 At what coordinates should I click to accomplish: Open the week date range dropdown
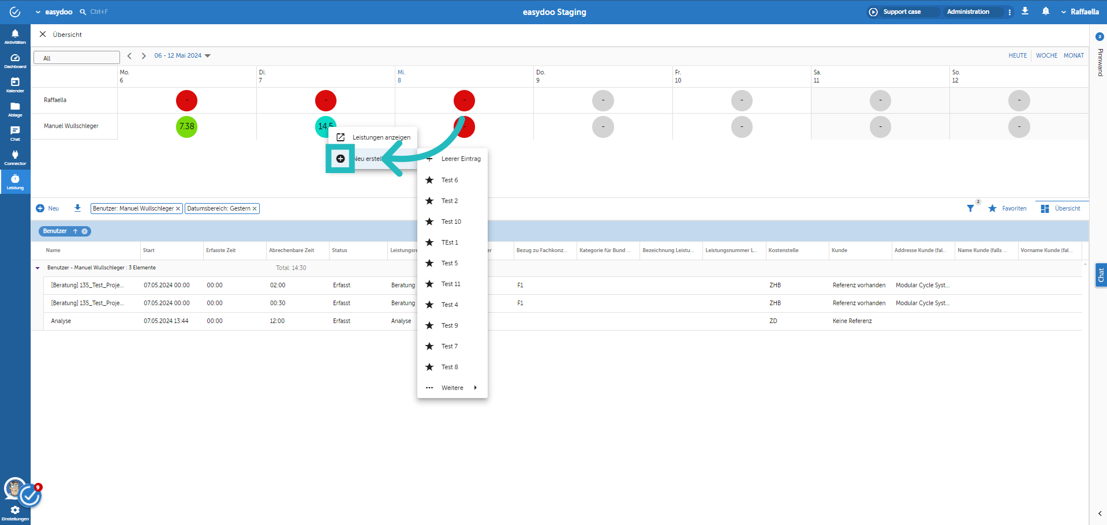pos(182,56)
